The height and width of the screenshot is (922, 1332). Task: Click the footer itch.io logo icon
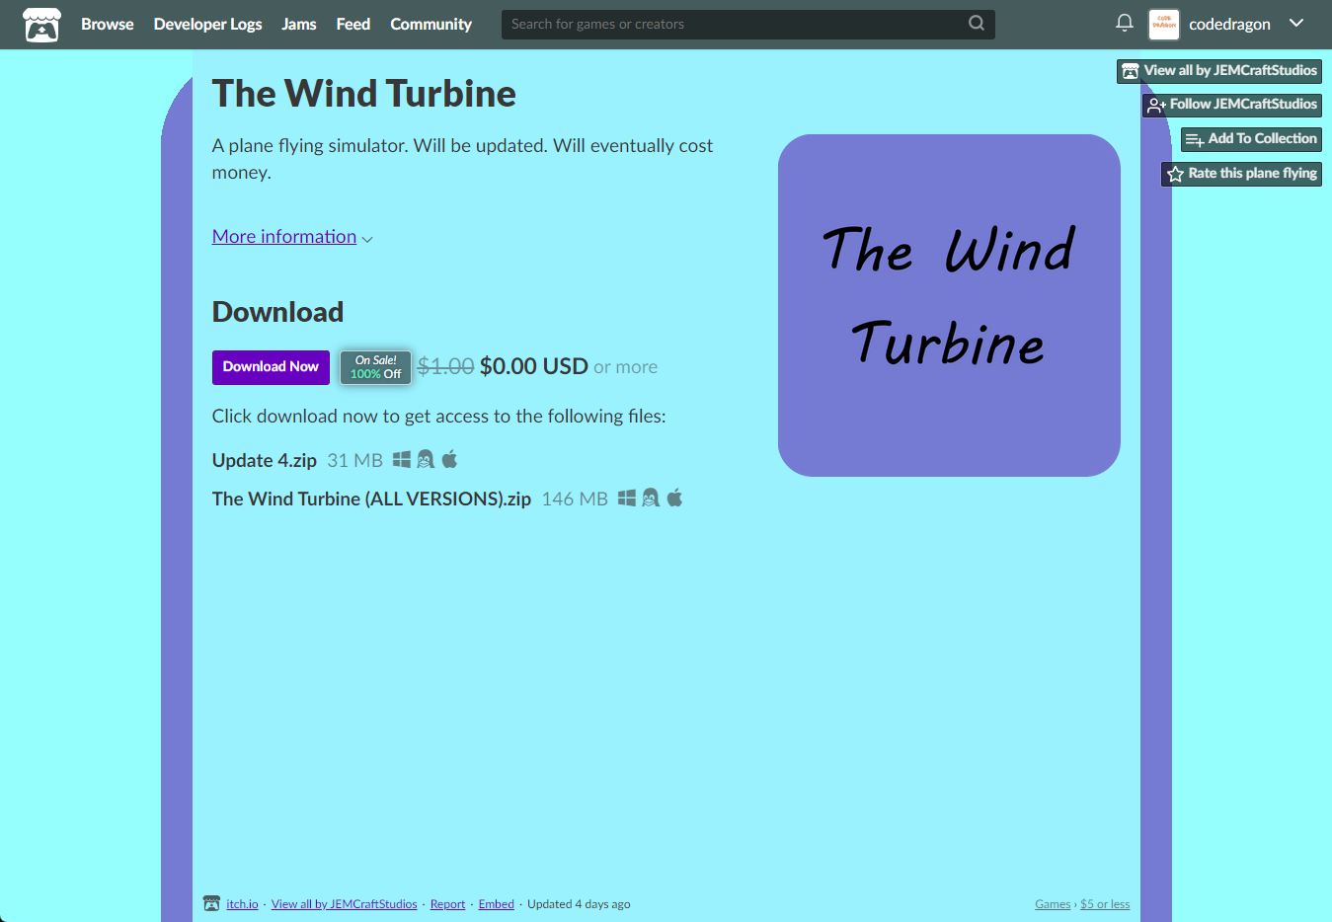(211, 903)
